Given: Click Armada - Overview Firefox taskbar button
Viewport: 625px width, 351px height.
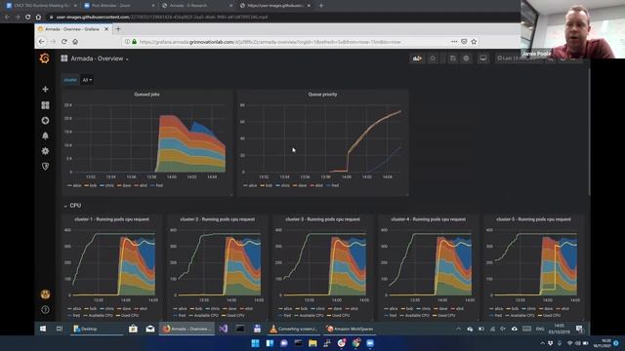Looking at the screenshot, I should point(187,329).
